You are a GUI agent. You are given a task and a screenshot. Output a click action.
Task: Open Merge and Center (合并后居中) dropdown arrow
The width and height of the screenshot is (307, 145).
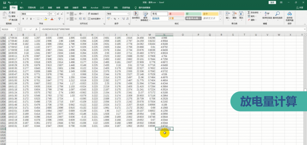coord(103,19)
